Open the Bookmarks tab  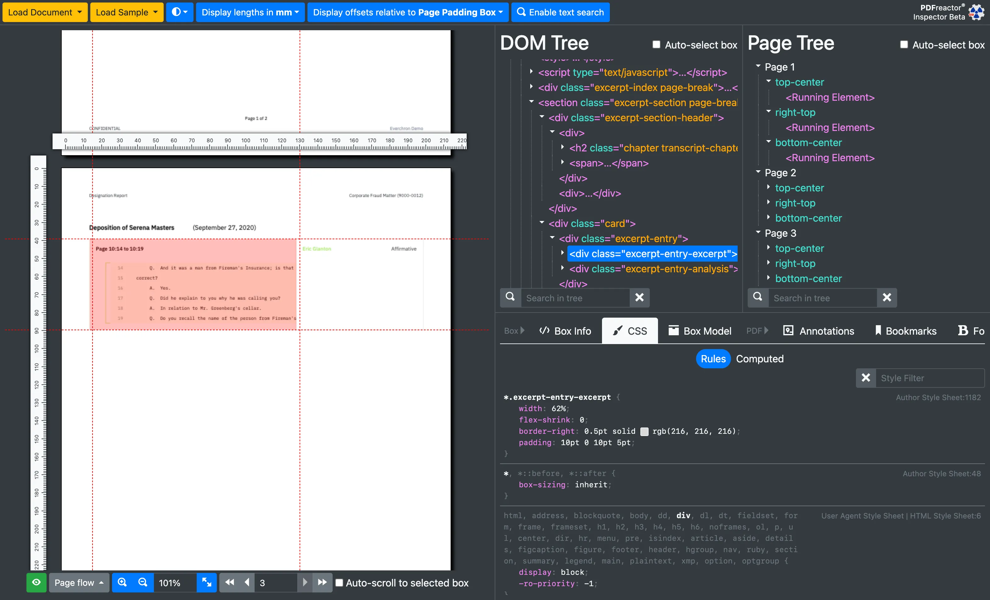pos(906,331)
